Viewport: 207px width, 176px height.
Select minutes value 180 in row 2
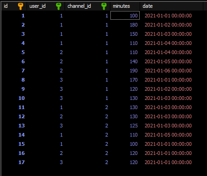(134, 25)
